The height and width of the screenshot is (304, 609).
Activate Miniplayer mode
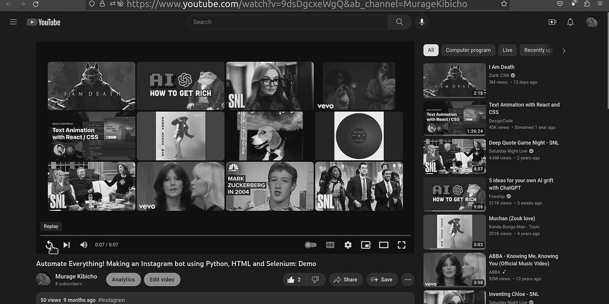365,245
